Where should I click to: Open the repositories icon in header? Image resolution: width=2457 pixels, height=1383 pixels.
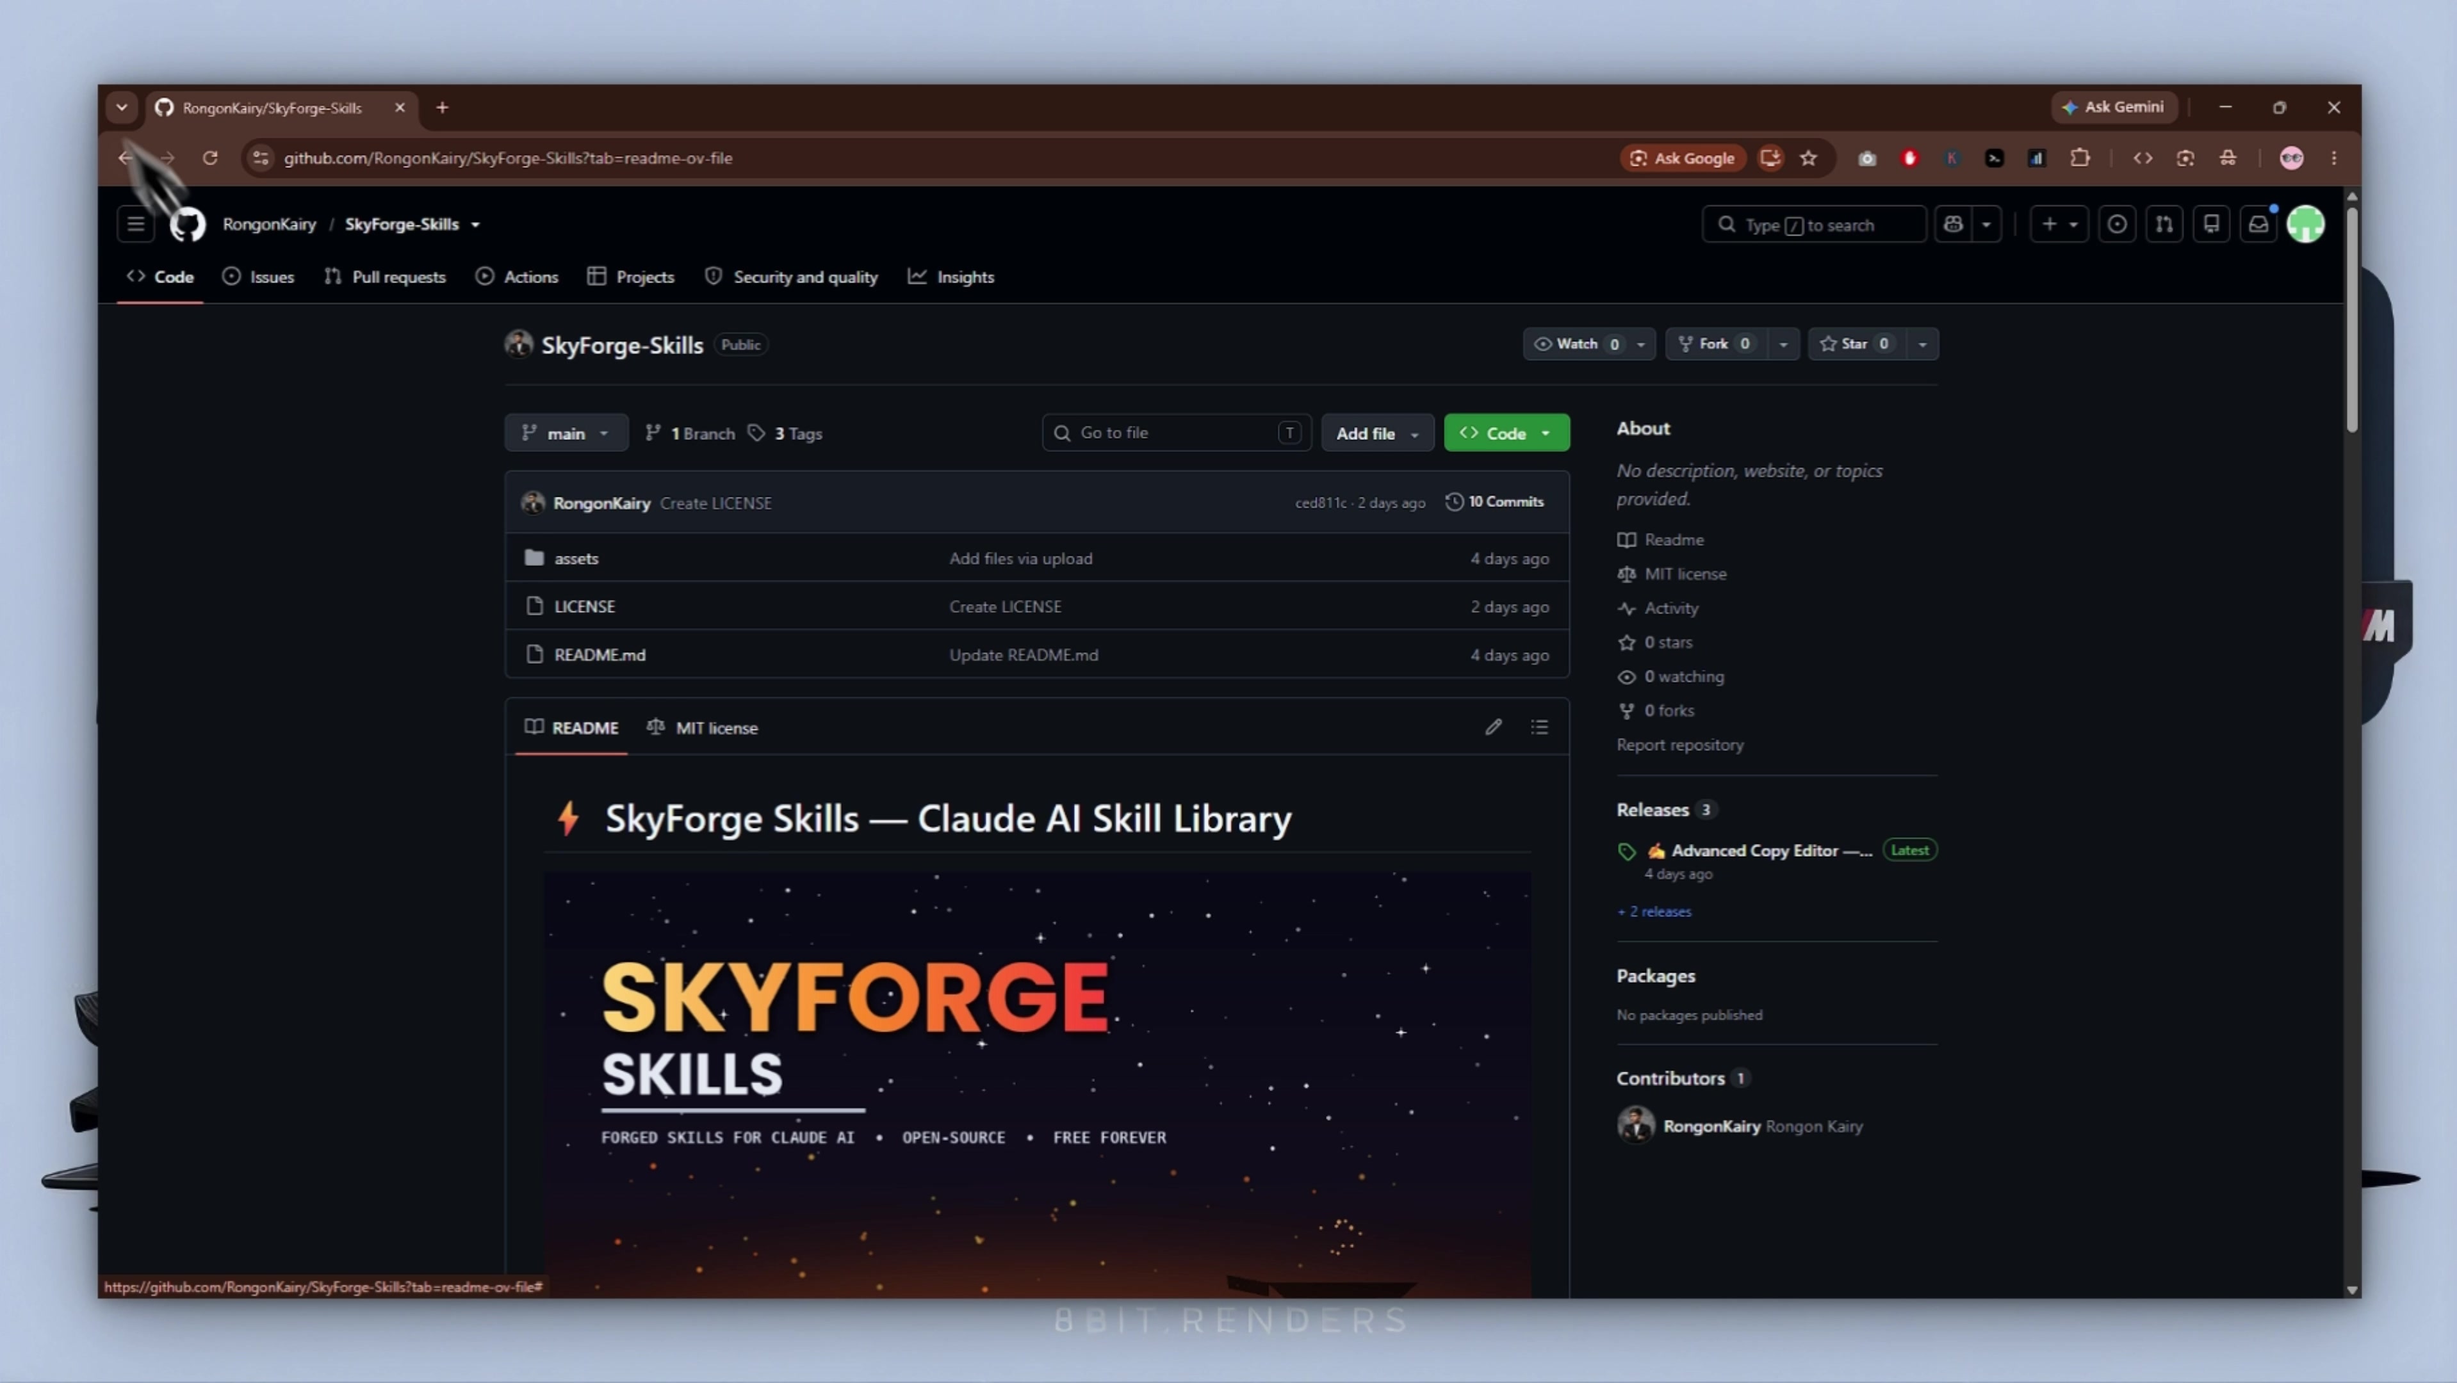pos(2211,224)
